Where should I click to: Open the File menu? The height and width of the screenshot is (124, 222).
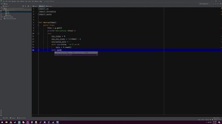tap(4, 1)
